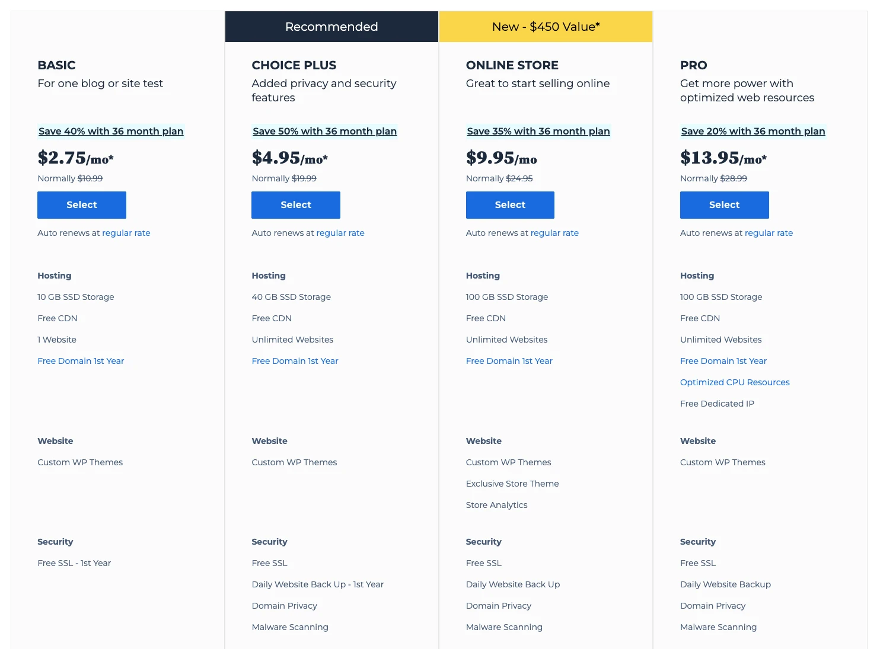This screenshot has height=649, width=880.
Task: Open regular rate link under Online Store
Action: tap(554, 233)
